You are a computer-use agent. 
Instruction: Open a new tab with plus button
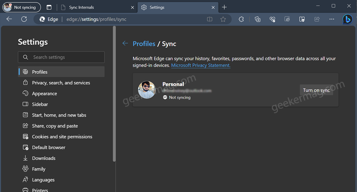(x=224, y=7)
